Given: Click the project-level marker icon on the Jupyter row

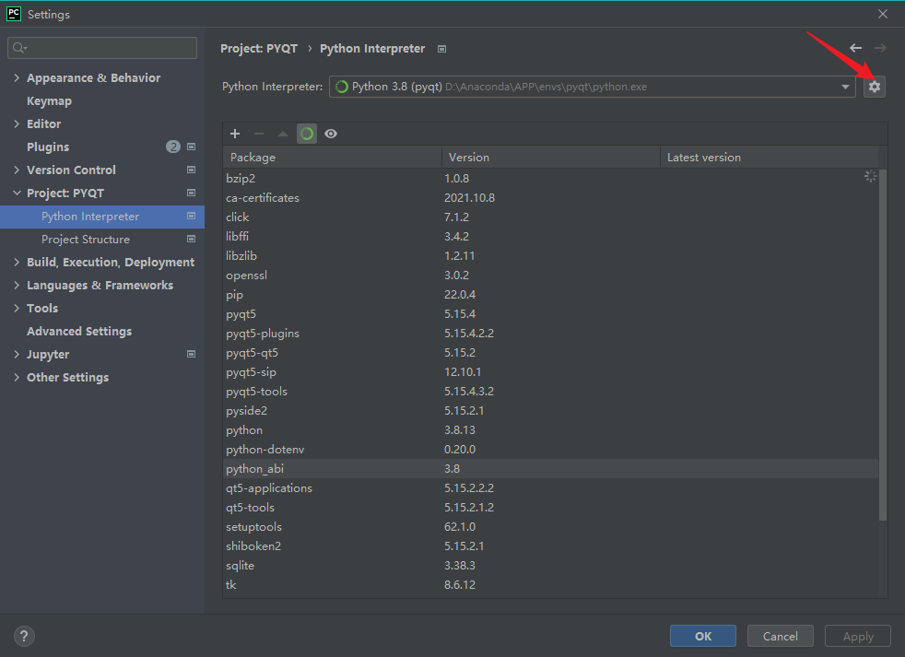Looking at the screenshot, I should (x=191, y=354).
